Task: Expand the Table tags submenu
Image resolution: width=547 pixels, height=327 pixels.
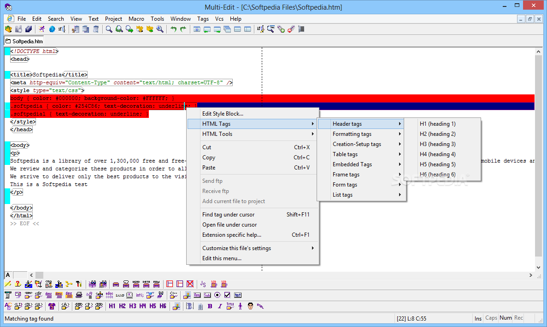Action: (361, 154)
